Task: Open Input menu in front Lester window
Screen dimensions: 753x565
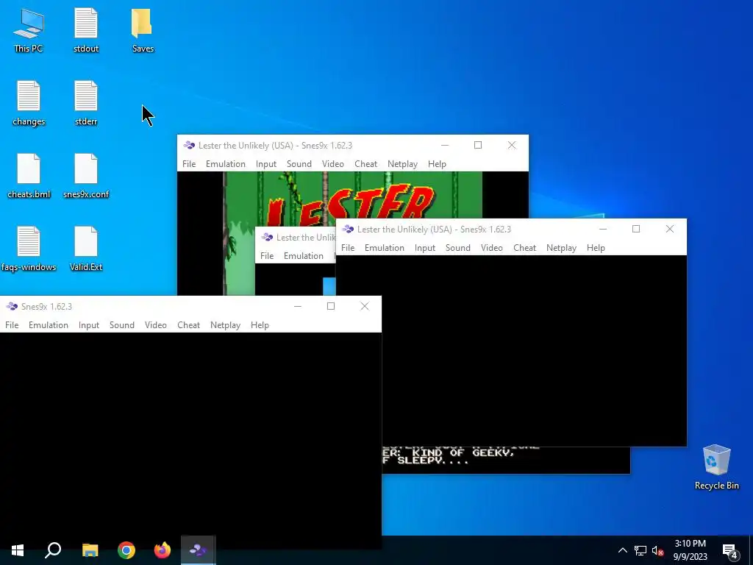Action: [425, 247]
